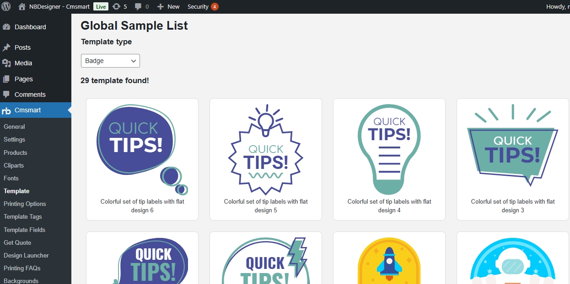Viewport: 570px width, 284px height.
Task: Click the Dashboard gauge icon
Action: pos(6,27)
